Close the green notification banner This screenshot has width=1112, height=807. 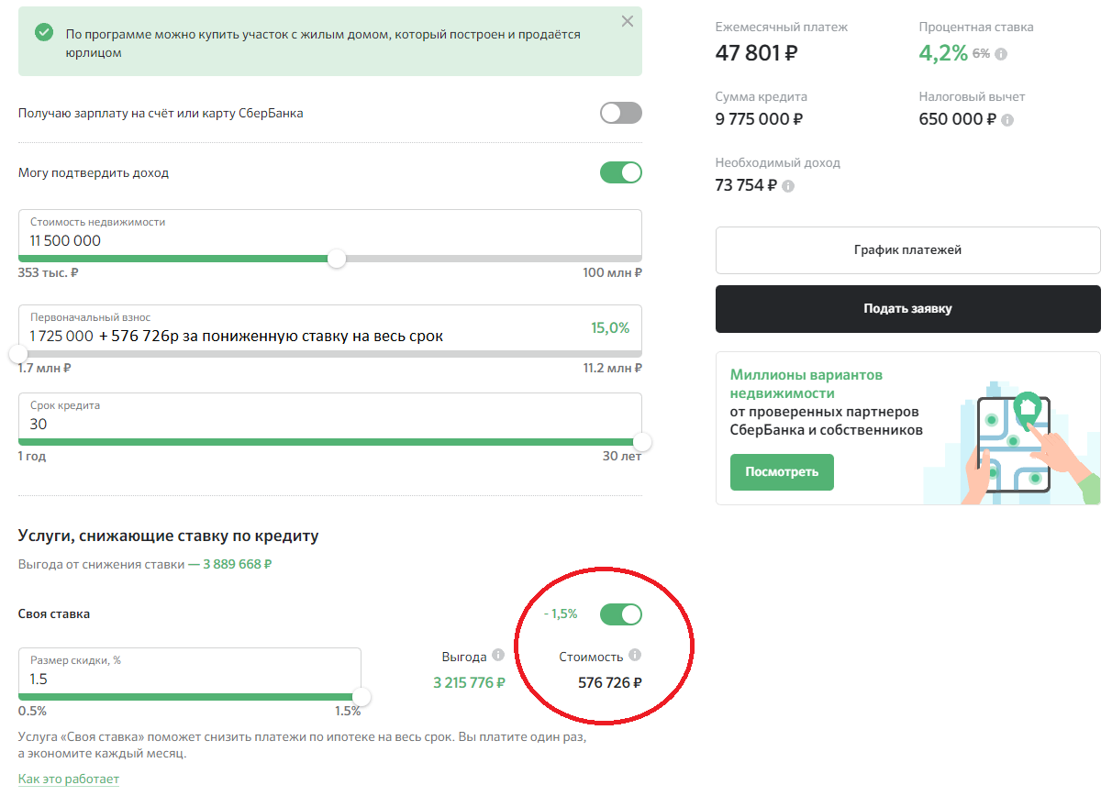pyautogui.click(x=628, y=22)
